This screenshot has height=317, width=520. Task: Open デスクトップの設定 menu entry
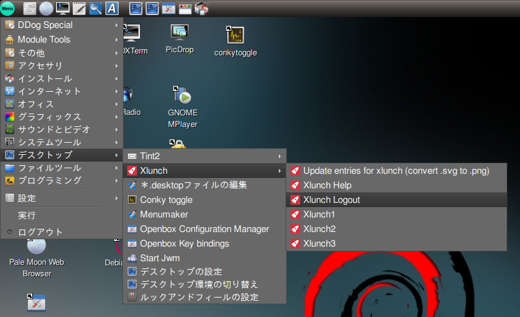(x=205, y=271)
